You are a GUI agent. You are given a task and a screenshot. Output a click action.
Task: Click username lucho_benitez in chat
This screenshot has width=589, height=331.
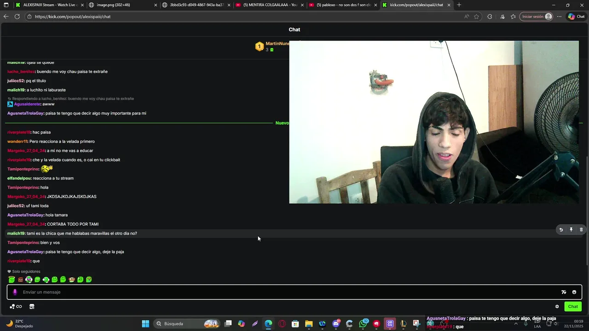point(21,72)
